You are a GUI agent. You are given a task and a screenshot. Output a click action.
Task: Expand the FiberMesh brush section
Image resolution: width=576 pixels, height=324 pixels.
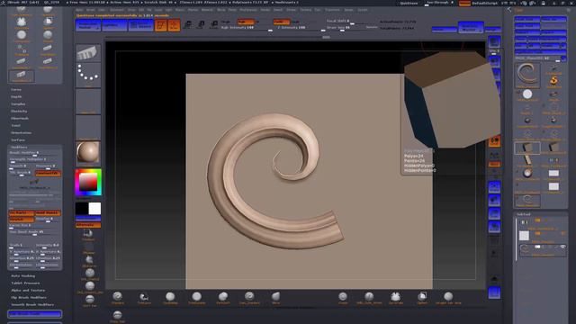[20, 118]
